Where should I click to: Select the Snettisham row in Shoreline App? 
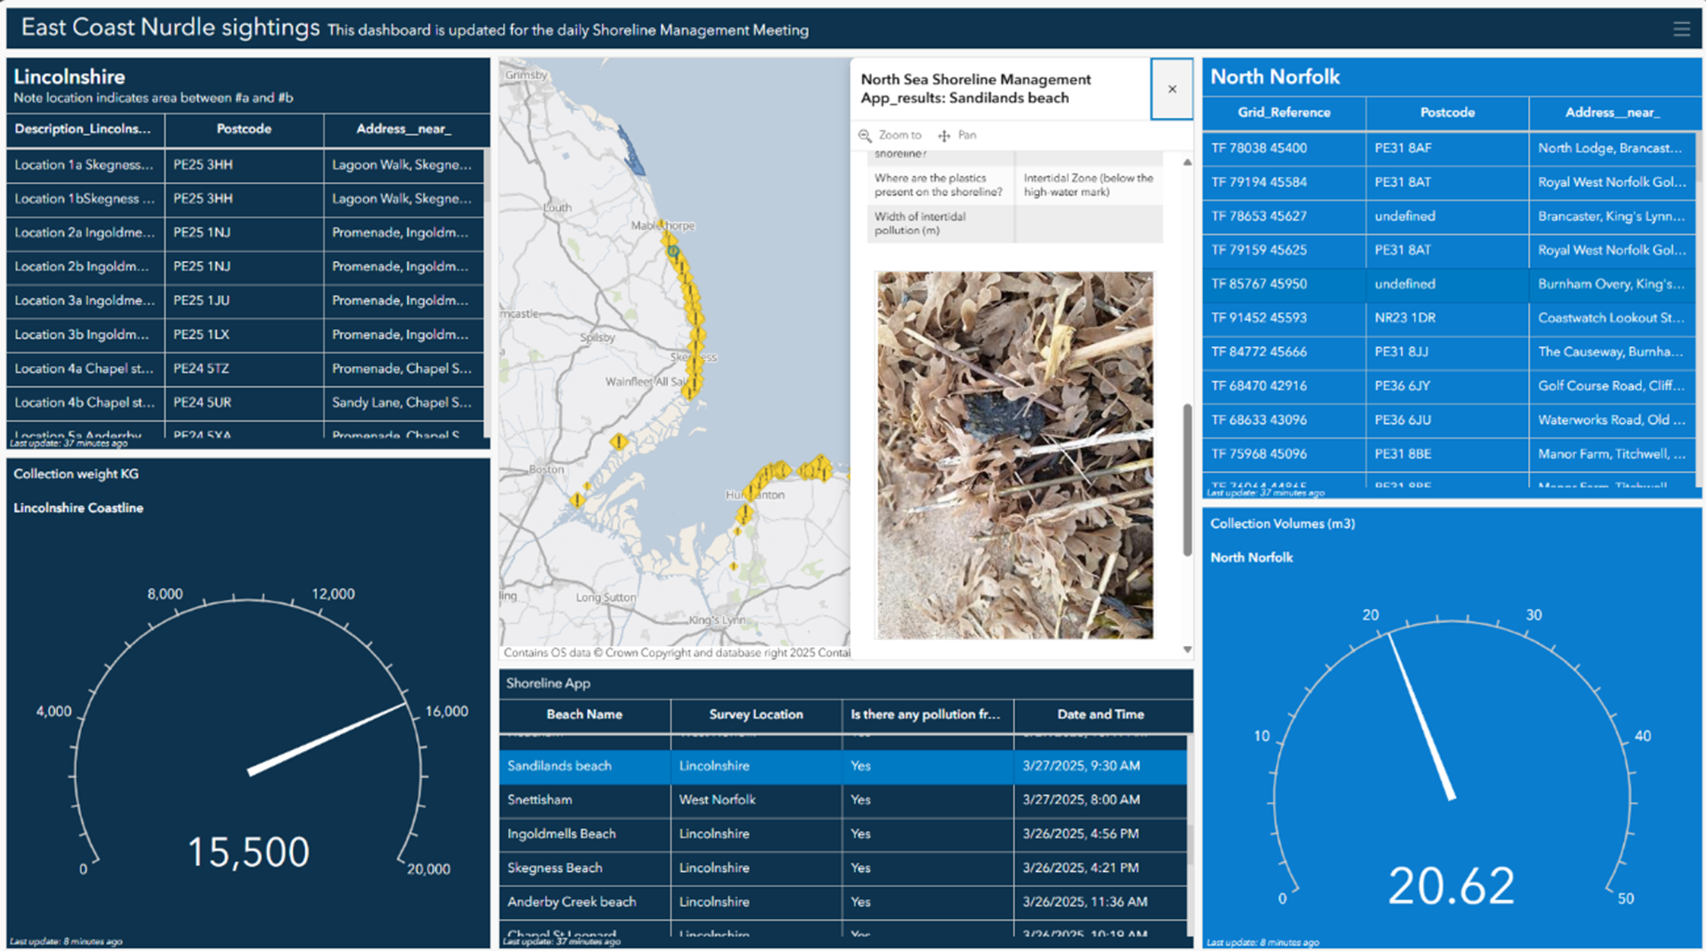[842, 800]
